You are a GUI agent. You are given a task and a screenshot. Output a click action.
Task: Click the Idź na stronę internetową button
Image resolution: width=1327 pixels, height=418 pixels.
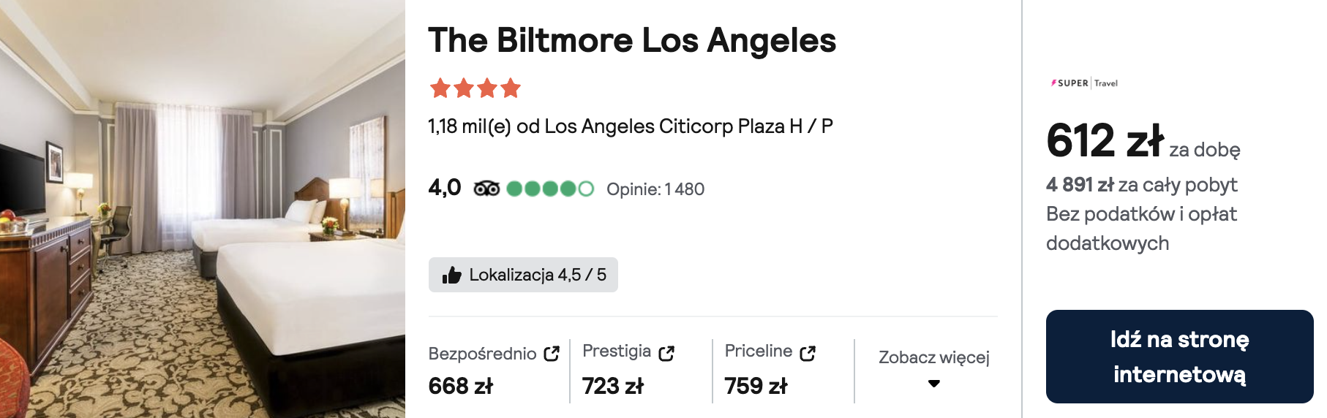pyautogui.click(x=1179, y=357)
